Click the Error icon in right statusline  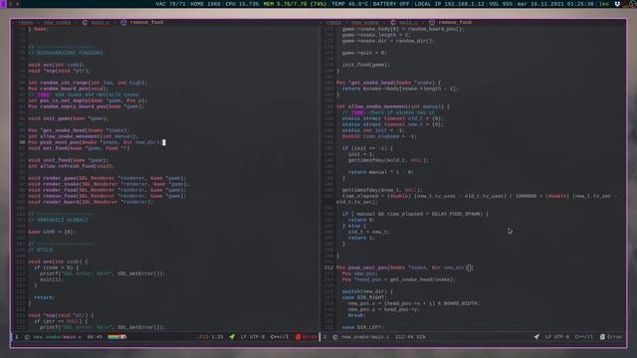tap(602, 337)
